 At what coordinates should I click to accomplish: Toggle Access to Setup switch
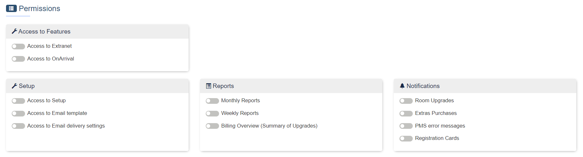coord(18,101)
